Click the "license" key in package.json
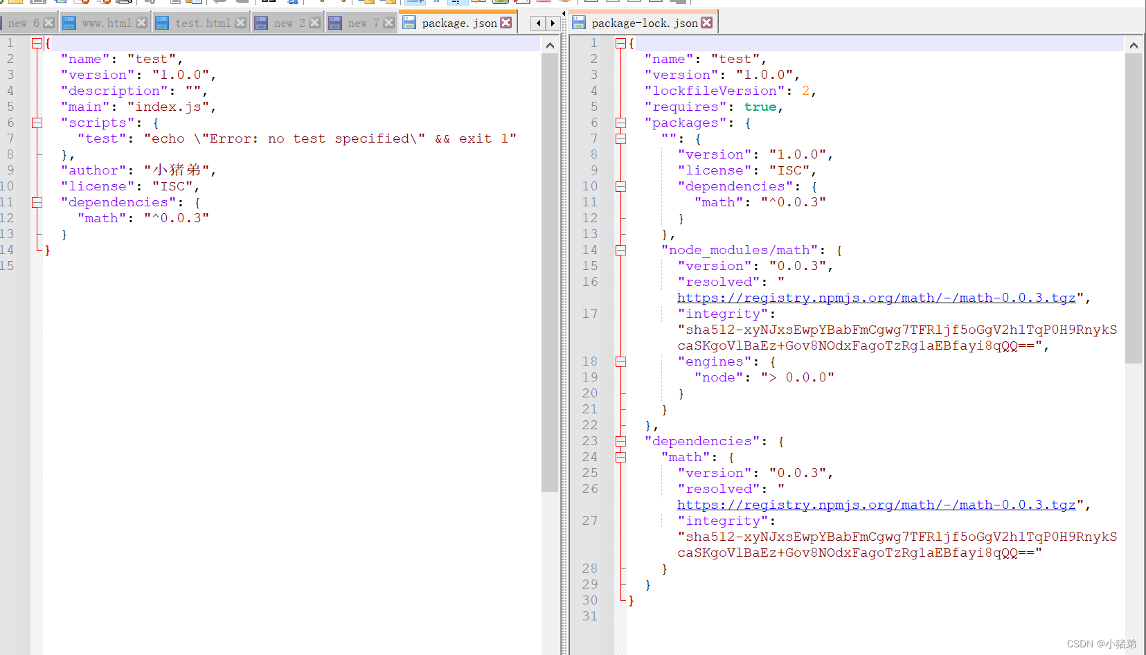 98,186
